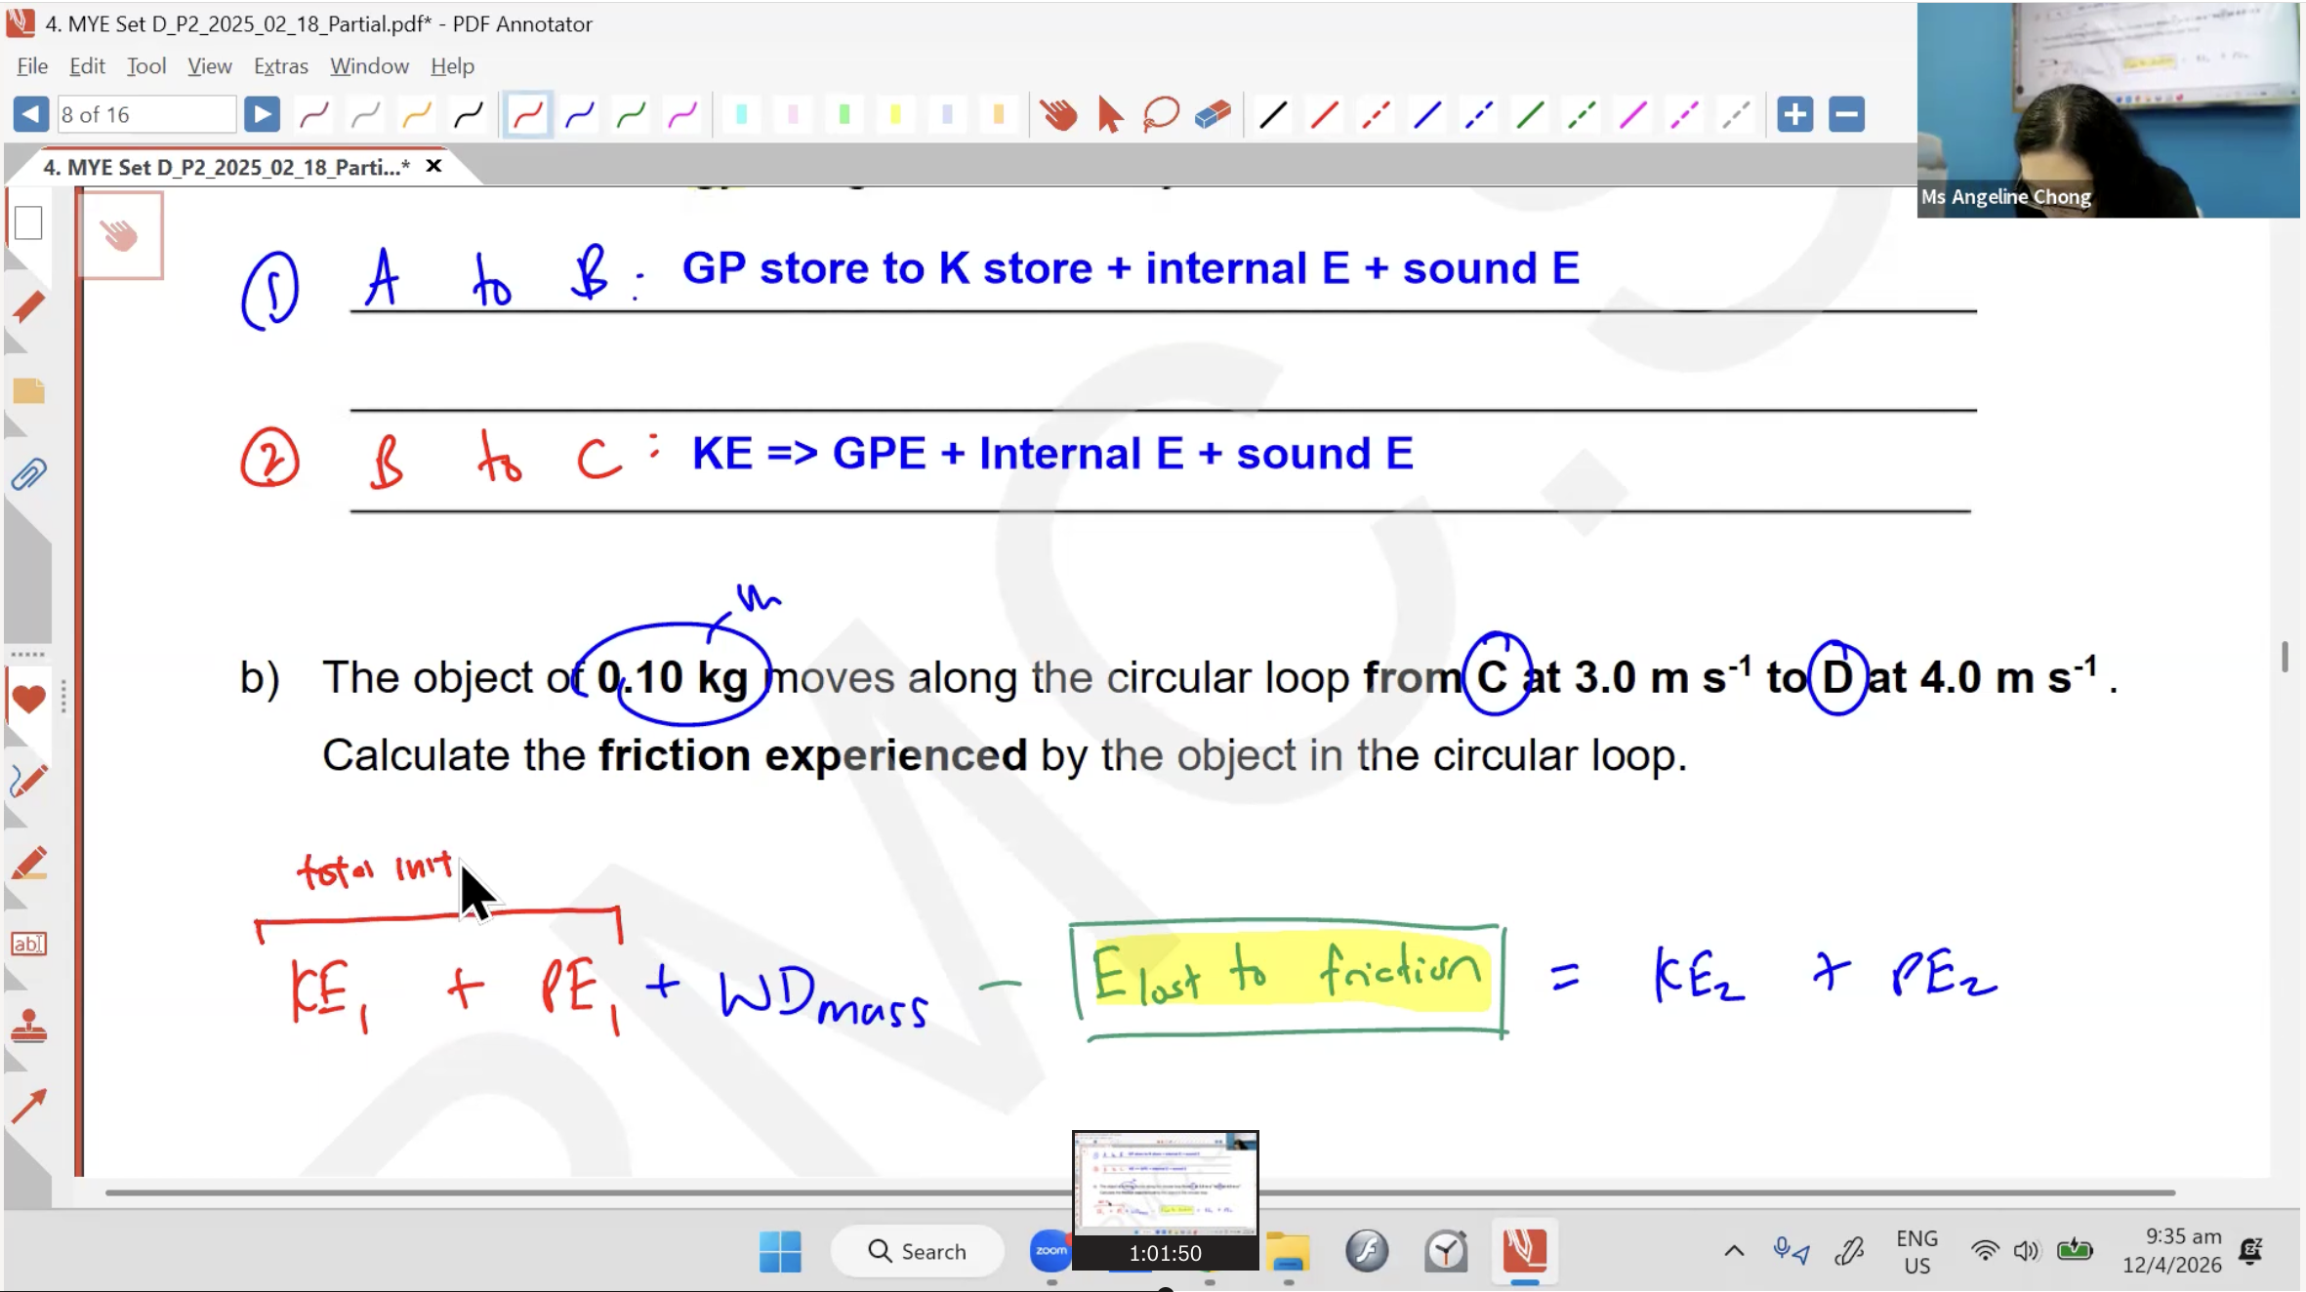2306x1292 pixels.
Task: Activate the Eraser tool
Action: pos(1213,115)
